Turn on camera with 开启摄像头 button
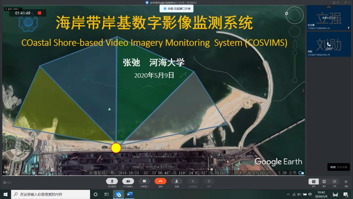Screen dimensions: 353x199 point(128,181)
